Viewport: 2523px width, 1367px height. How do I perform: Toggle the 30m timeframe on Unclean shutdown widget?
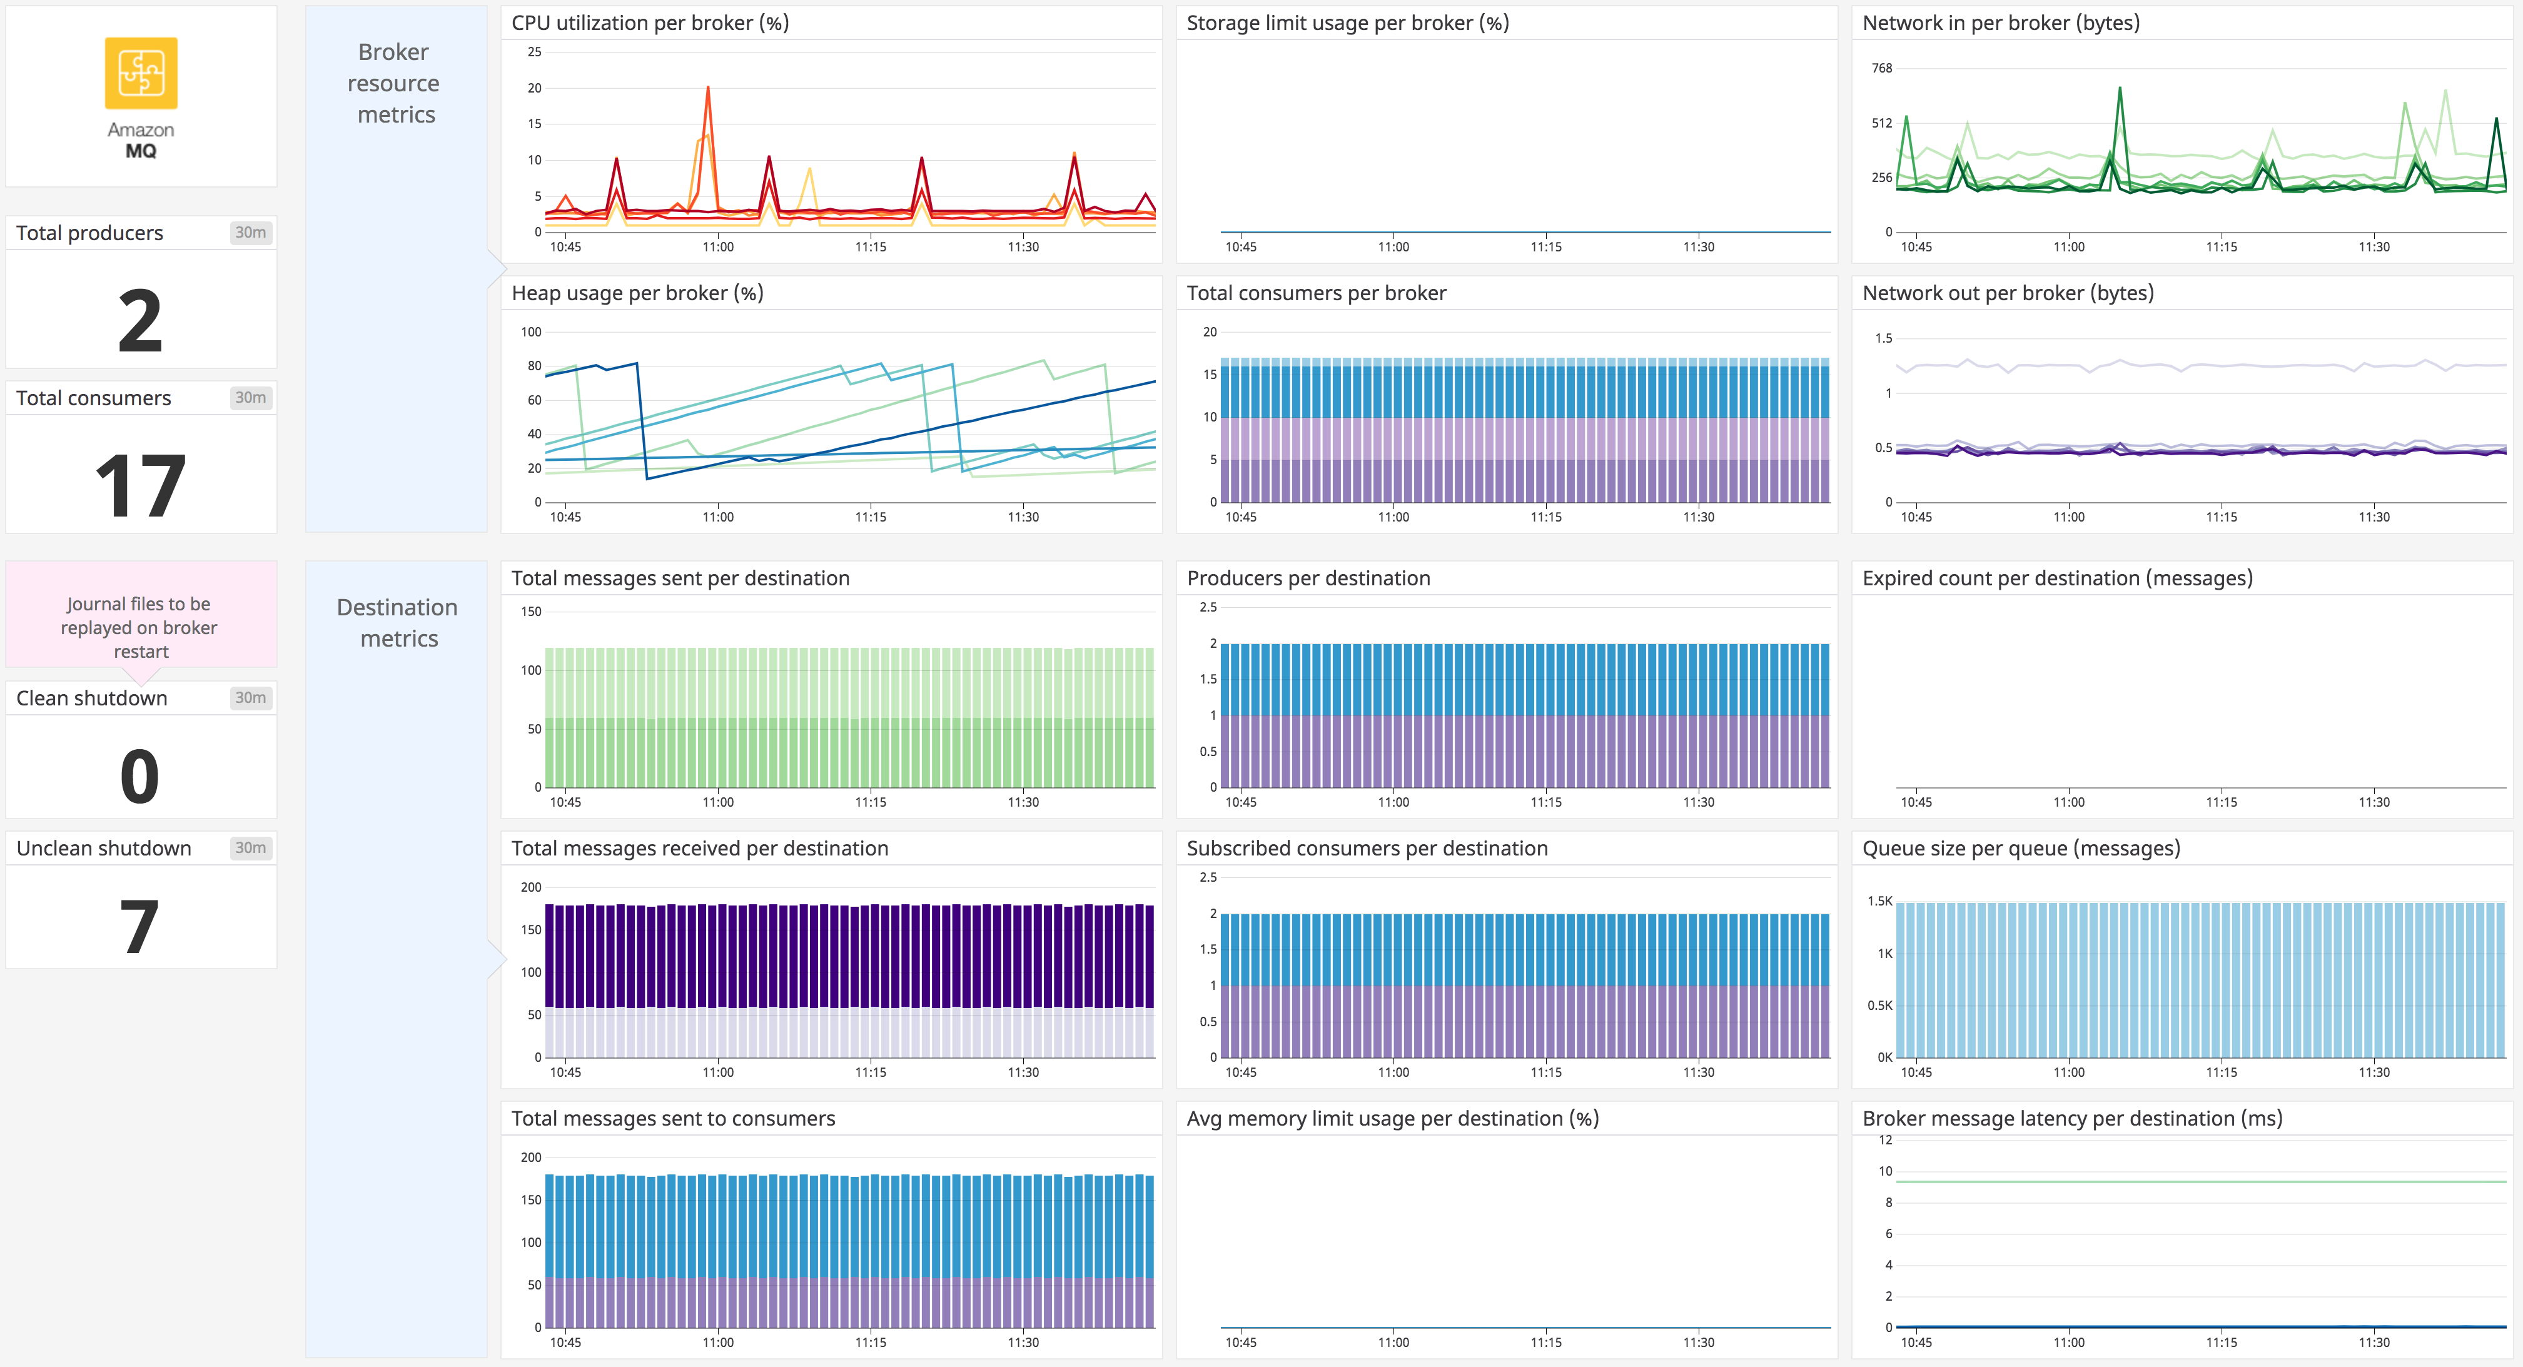pos(251,848)
